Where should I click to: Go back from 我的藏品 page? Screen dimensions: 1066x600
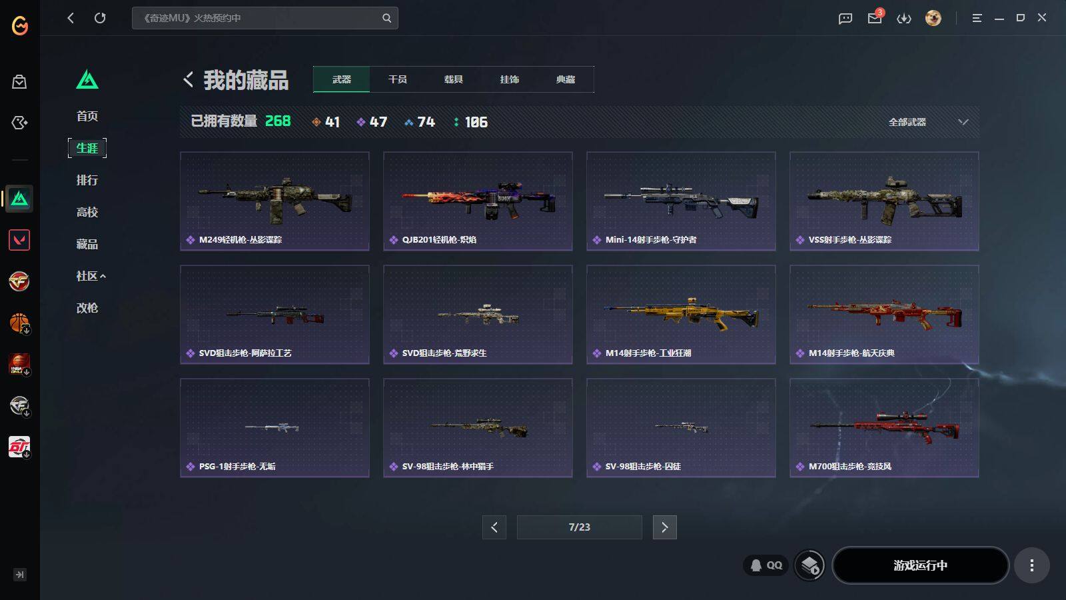point(189,80)
